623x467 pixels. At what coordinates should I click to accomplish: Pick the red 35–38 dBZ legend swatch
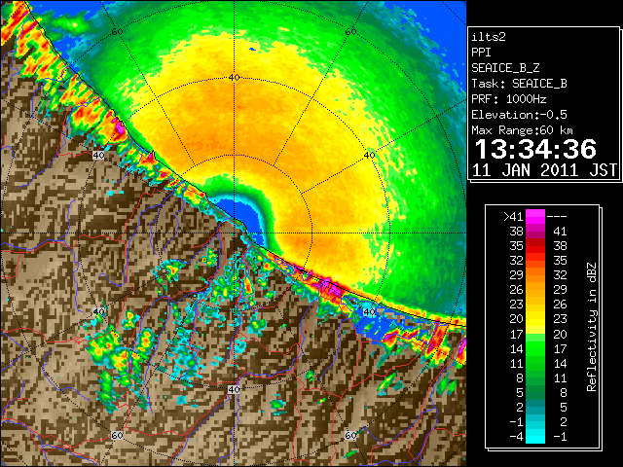[534, 246]
